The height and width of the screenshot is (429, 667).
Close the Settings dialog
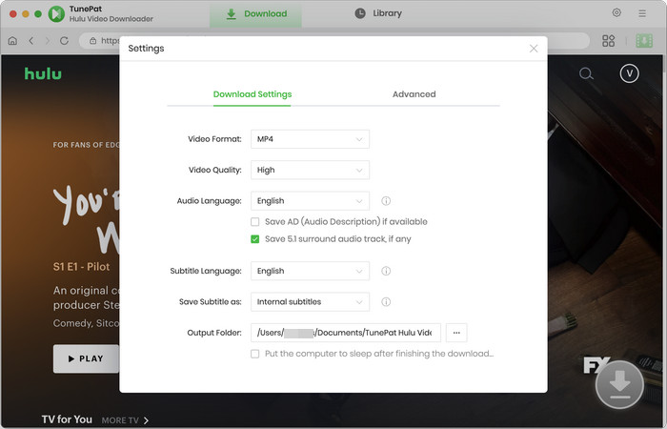pos(534,49)
